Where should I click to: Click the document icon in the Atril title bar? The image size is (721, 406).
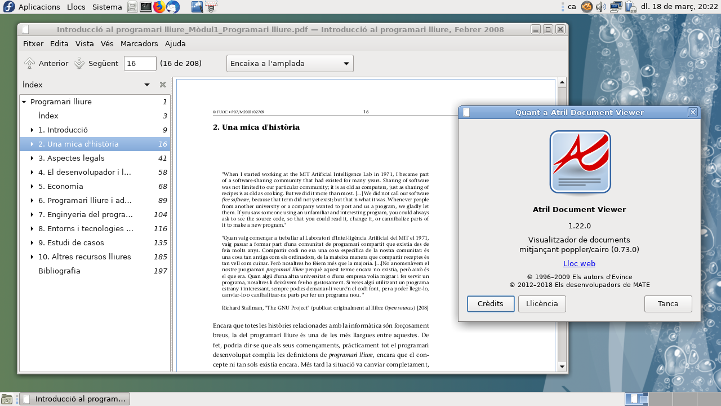coord(25,29)
